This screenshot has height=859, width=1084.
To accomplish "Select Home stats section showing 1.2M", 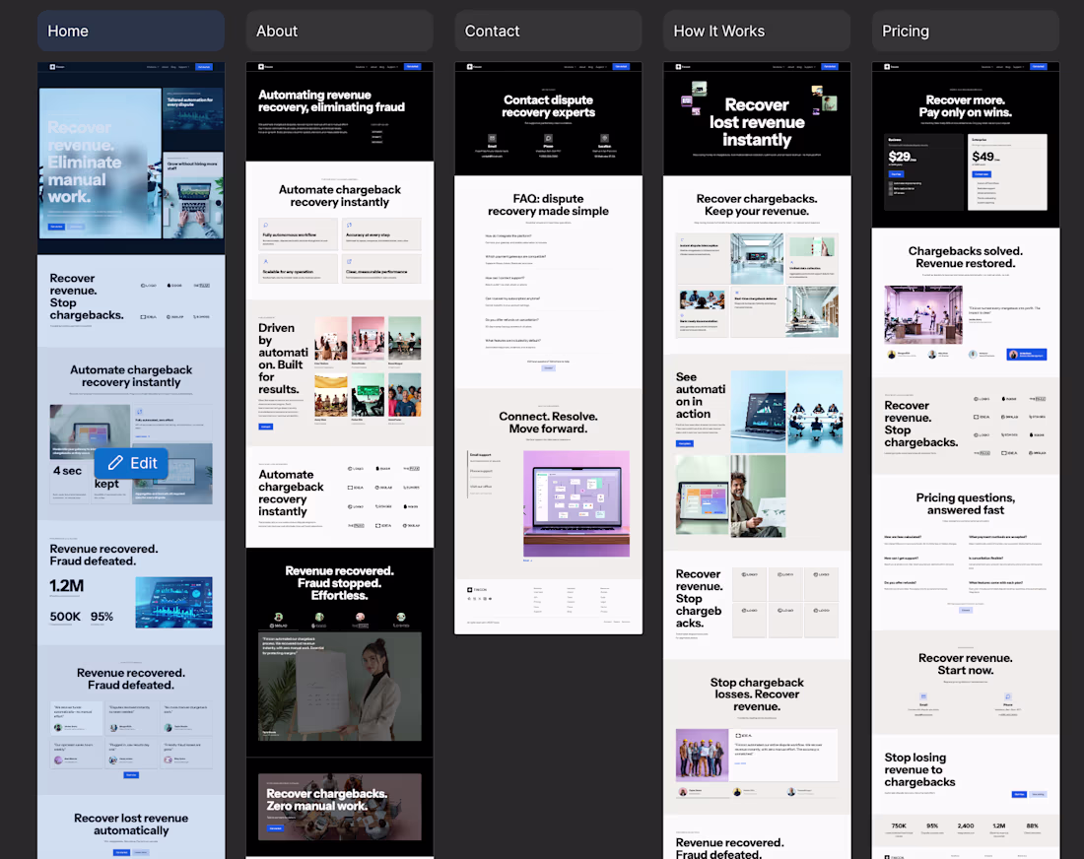I will click(x=131, y=582).
